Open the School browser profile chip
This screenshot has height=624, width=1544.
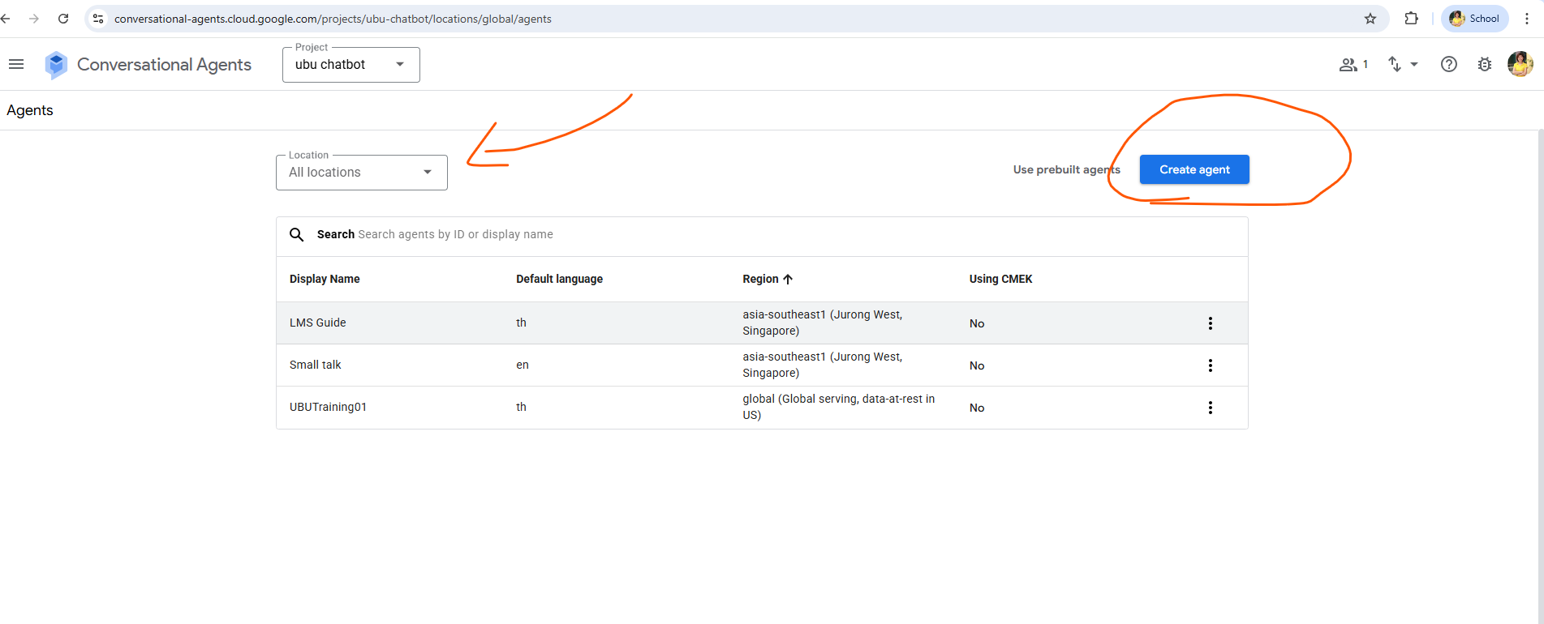1474,19
